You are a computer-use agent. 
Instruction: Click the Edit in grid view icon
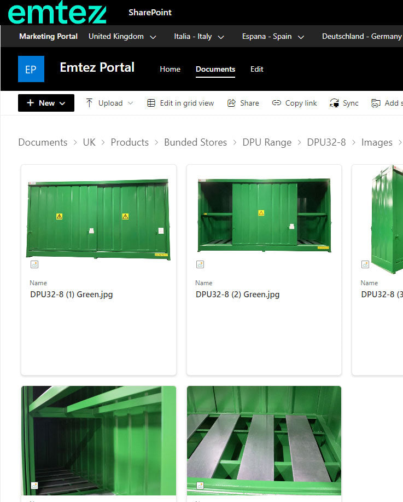pyautogui.click(x=151, y=103)
